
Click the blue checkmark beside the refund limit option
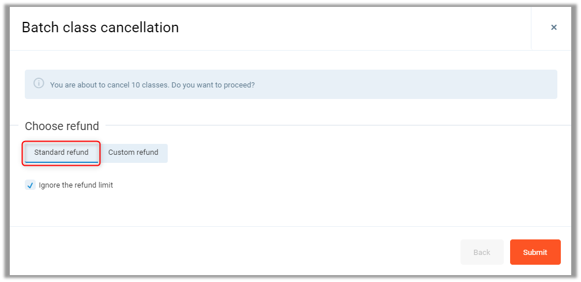pos(31,185)
